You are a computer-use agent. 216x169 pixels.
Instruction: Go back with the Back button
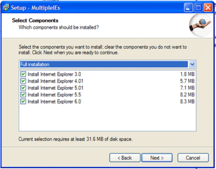125,158
